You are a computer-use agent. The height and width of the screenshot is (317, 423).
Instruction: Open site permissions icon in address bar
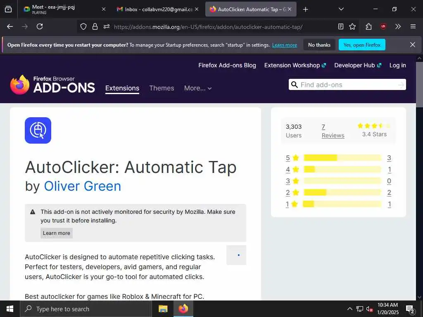tap(107, 26)
